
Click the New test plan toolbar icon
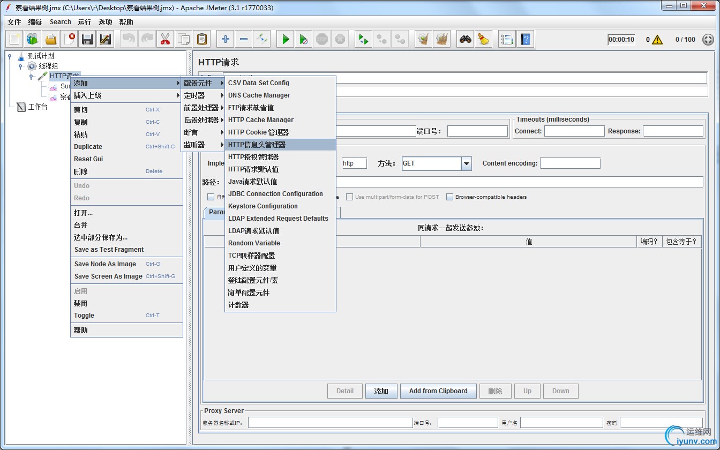(15, 39)
